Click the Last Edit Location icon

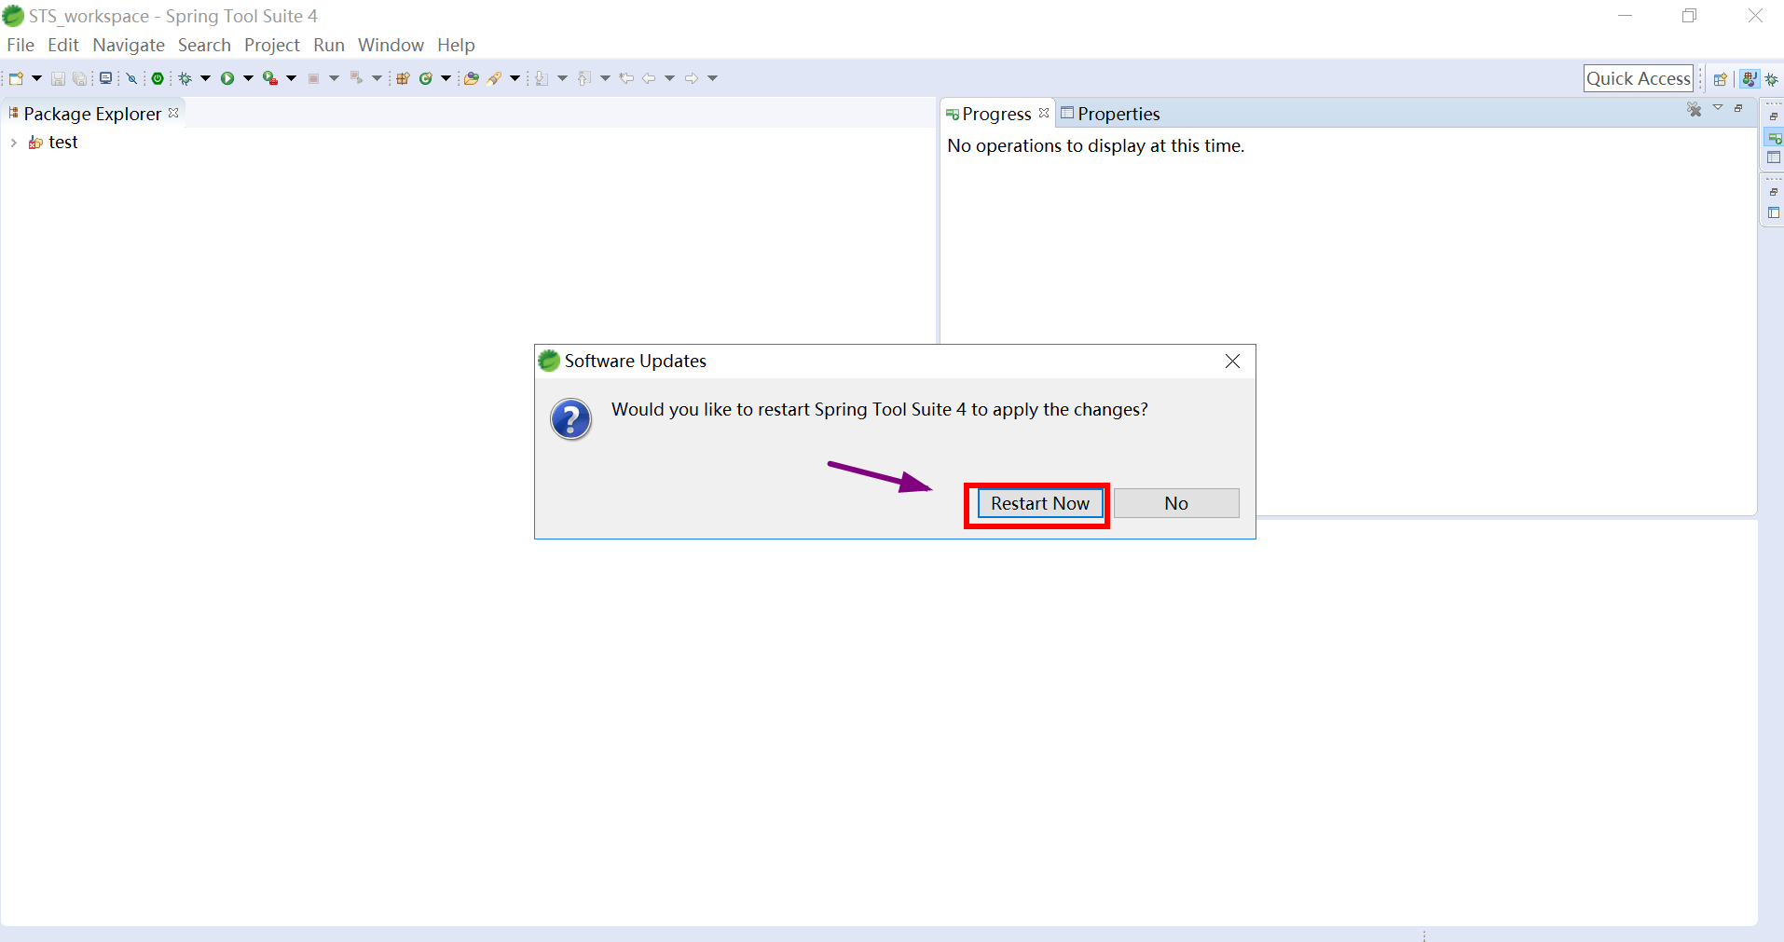pyautogui.click(x=626, y=78)
